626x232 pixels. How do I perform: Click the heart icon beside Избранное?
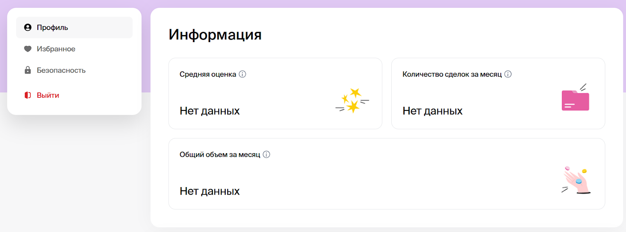[28, 49]
